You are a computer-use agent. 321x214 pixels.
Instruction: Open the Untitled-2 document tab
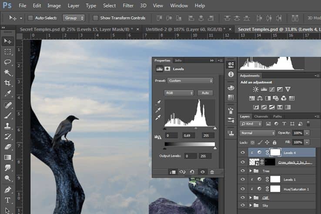click(185, 30)
